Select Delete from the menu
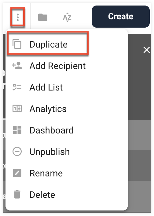The width and height of the screenshot is (154, 216). (67, 195)
